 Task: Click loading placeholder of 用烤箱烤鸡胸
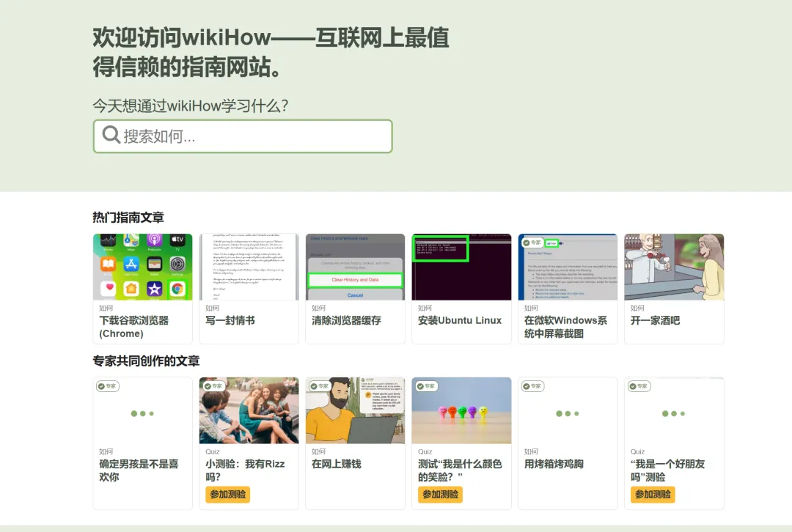tap(568, 413)
